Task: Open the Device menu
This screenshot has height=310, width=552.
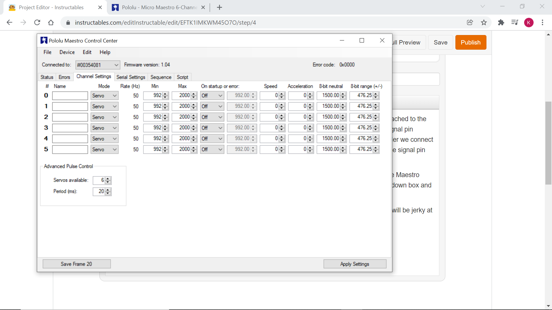Action: coord(67,52)
